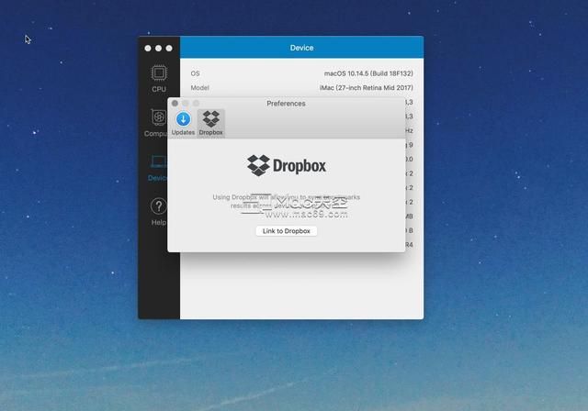Click the OS label in Device window
The width and height of the screenshot is (588, 411).
tap(195, 73)
